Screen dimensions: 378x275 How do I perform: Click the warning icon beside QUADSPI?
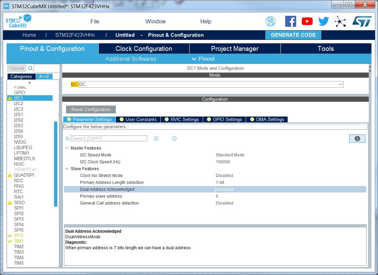[x=10, y=175]
